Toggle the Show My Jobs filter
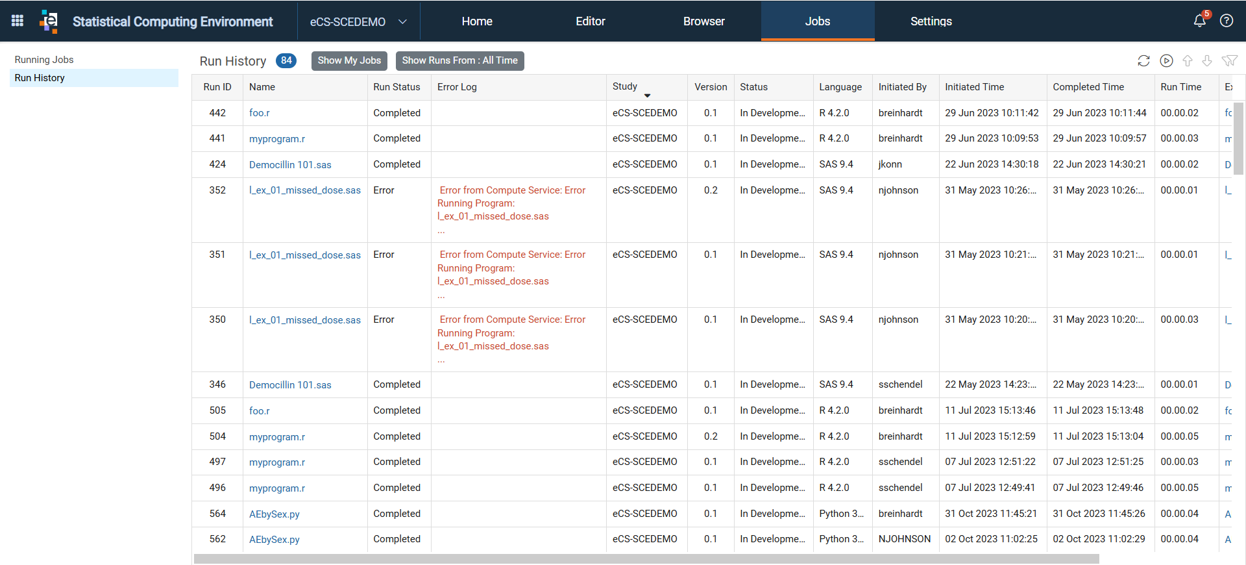The width and height of the screenshot is (1246, 565). coord(349,60)
